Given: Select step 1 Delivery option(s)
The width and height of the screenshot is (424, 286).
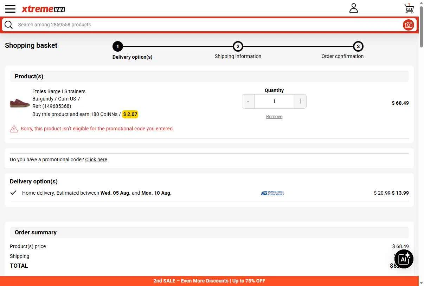Looking at the screenshot, I should click(118, 46).
